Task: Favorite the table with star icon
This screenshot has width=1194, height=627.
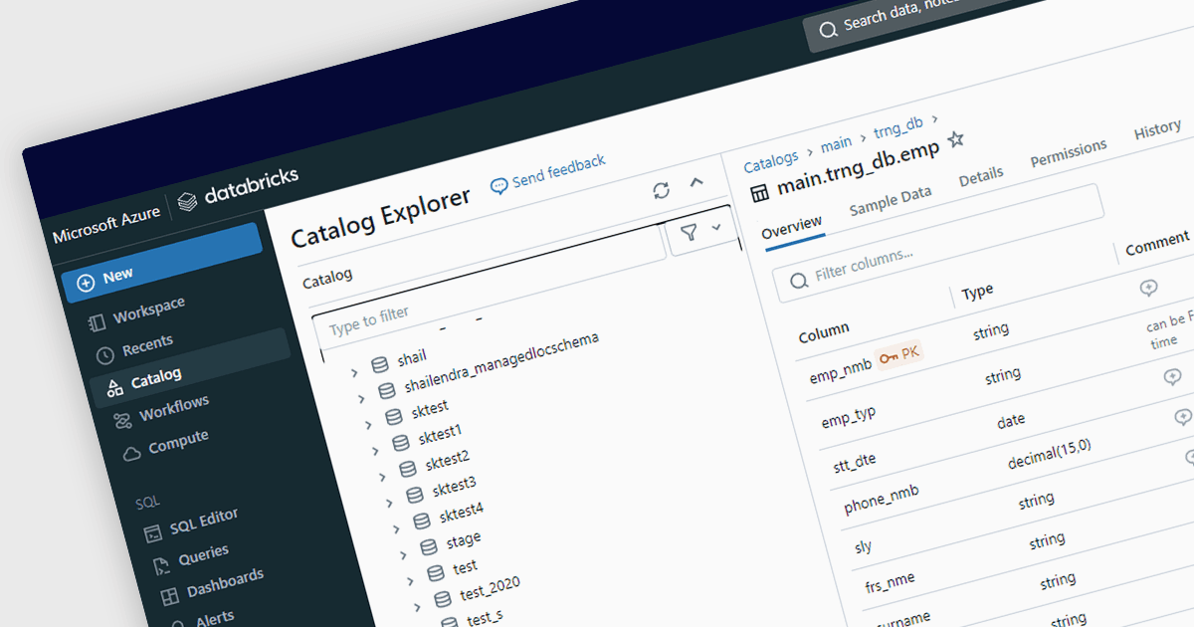Action: (x=955, y=139)
